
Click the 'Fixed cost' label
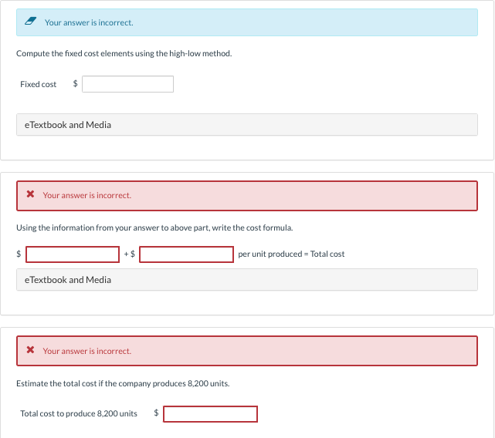[x=38, y=84]
